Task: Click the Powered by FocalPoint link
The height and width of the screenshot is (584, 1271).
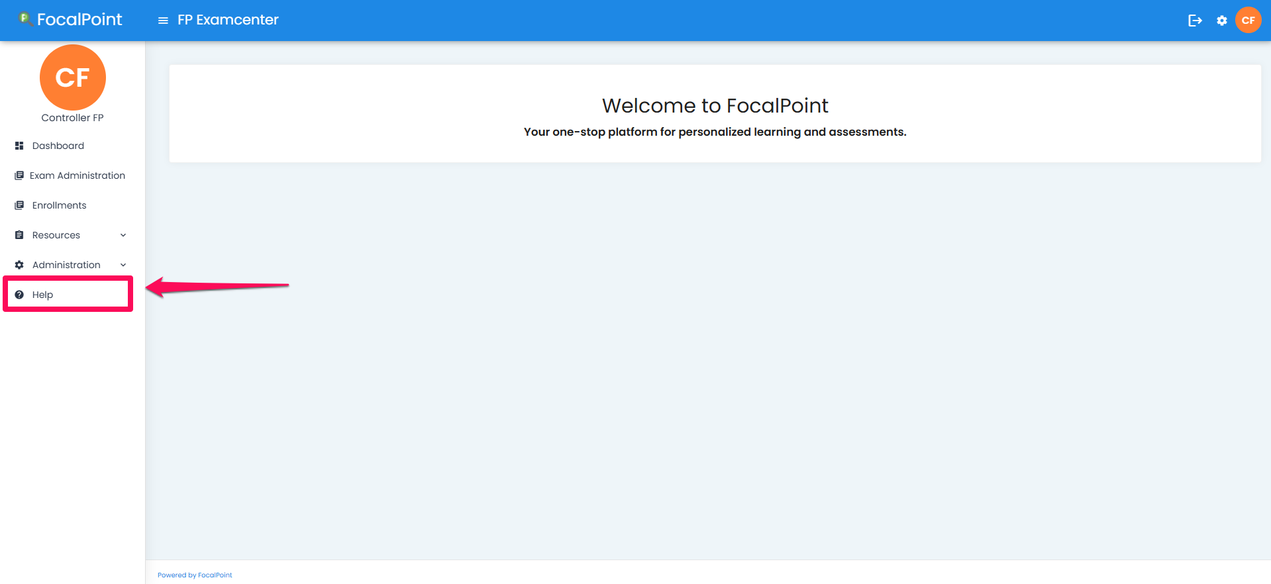Action: pyautogui.click(x=195, y=575)
